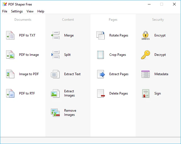Open Crop Pages via its label
This screenshot has height=144, width=181.
(x=118, y=55)
